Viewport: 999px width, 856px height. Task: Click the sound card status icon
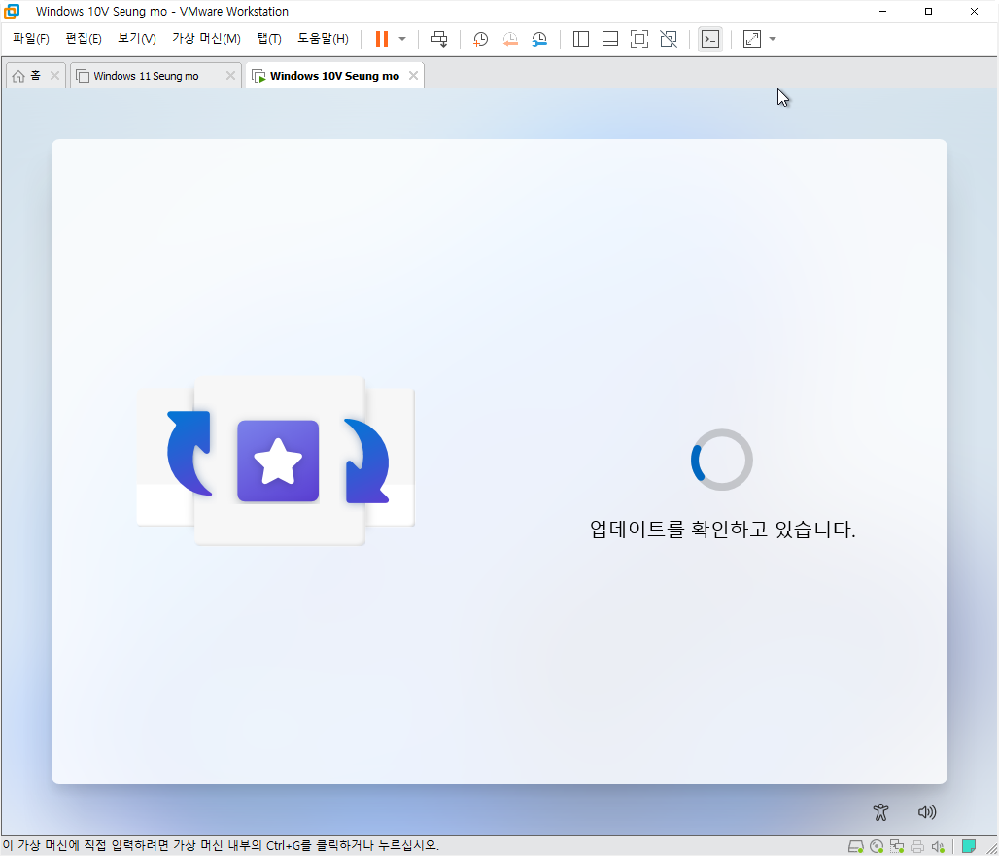click(x=938, y=846)
